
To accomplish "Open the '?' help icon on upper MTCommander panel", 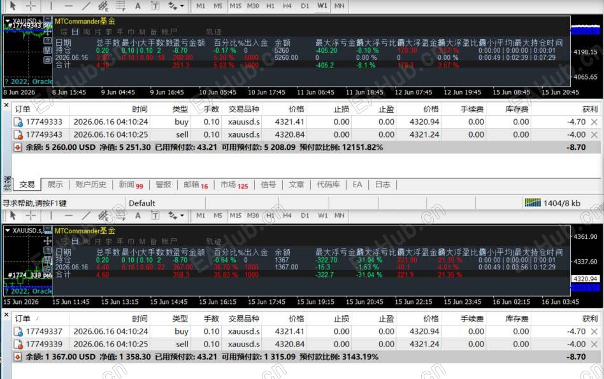I will (48, 40).
